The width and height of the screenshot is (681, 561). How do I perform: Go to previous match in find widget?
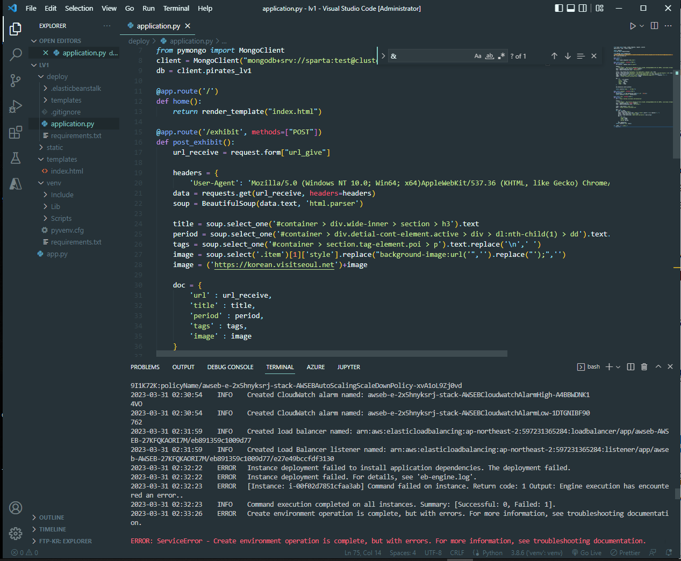[554, 56]
